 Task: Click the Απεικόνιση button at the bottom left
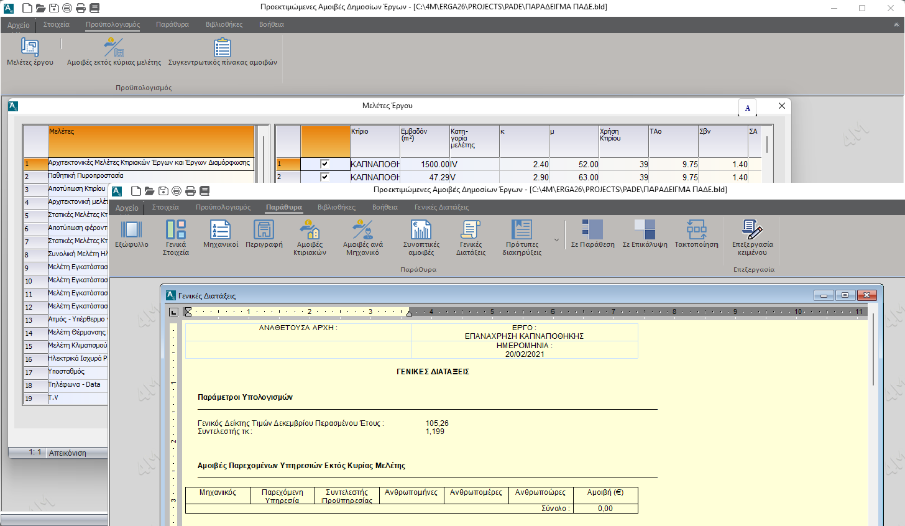point(68,453)
